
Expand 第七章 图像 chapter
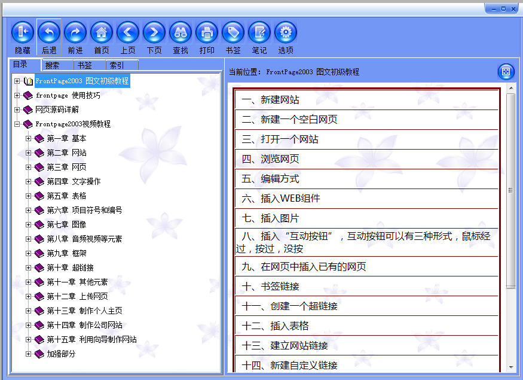click(28, 225)
